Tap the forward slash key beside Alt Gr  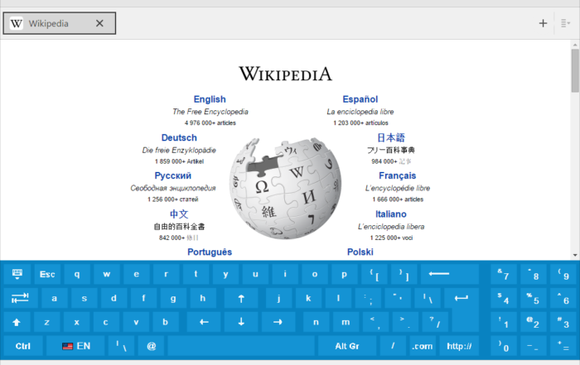click(x=393, y=346)
